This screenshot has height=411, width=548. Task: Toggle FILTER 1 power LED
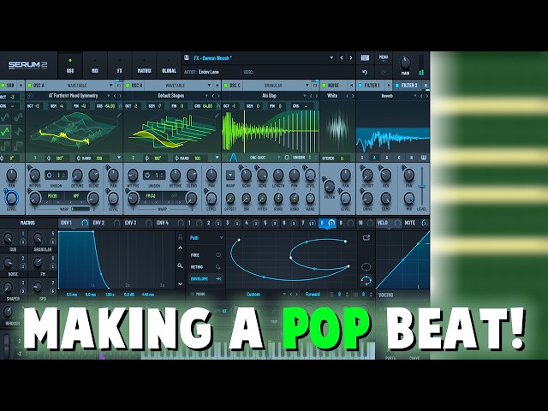click(x=360, y=86)
